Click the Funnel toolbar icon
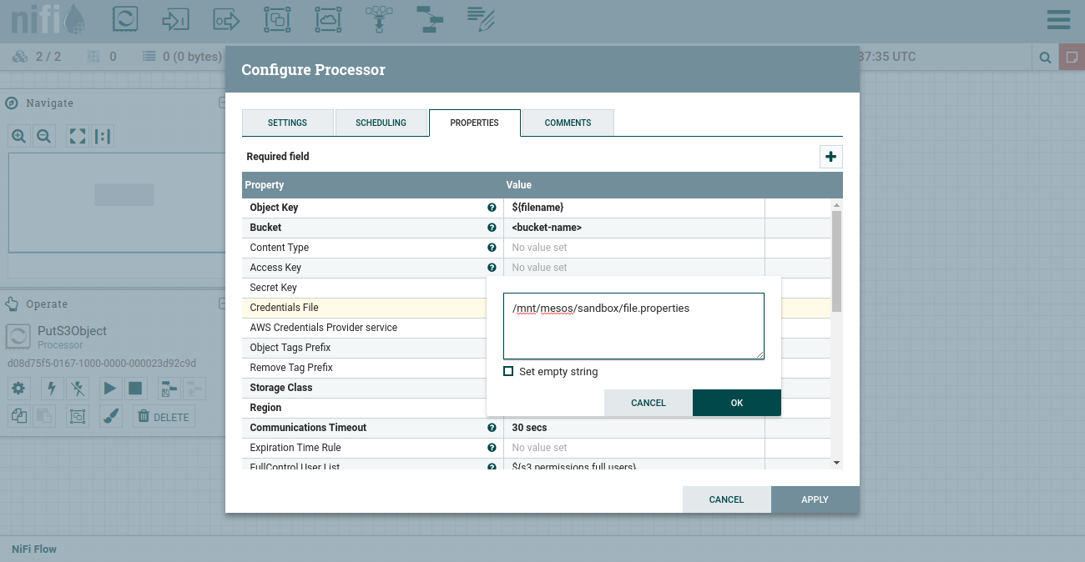 coord(379,18)
